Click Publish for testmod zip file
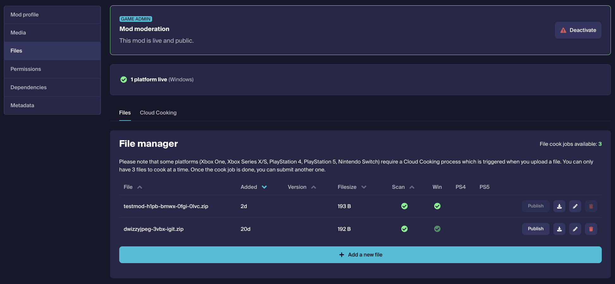 click(536, 206)
